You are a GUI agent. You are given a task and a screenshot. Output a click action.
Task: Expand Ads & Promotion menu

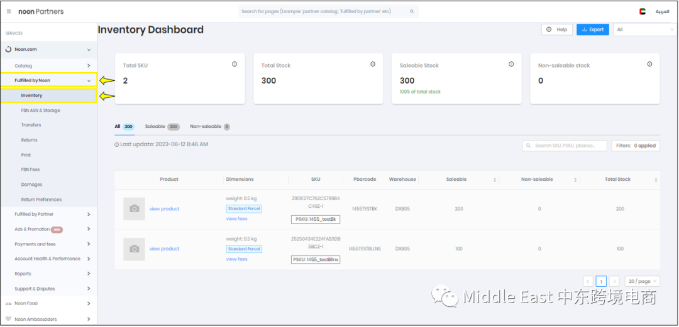tap(89, 229)
